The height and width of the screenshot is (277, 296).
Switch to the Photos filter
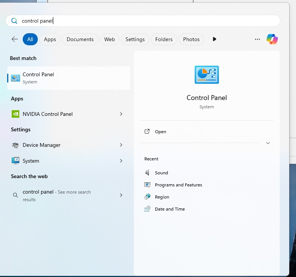(x=191, y=39)
